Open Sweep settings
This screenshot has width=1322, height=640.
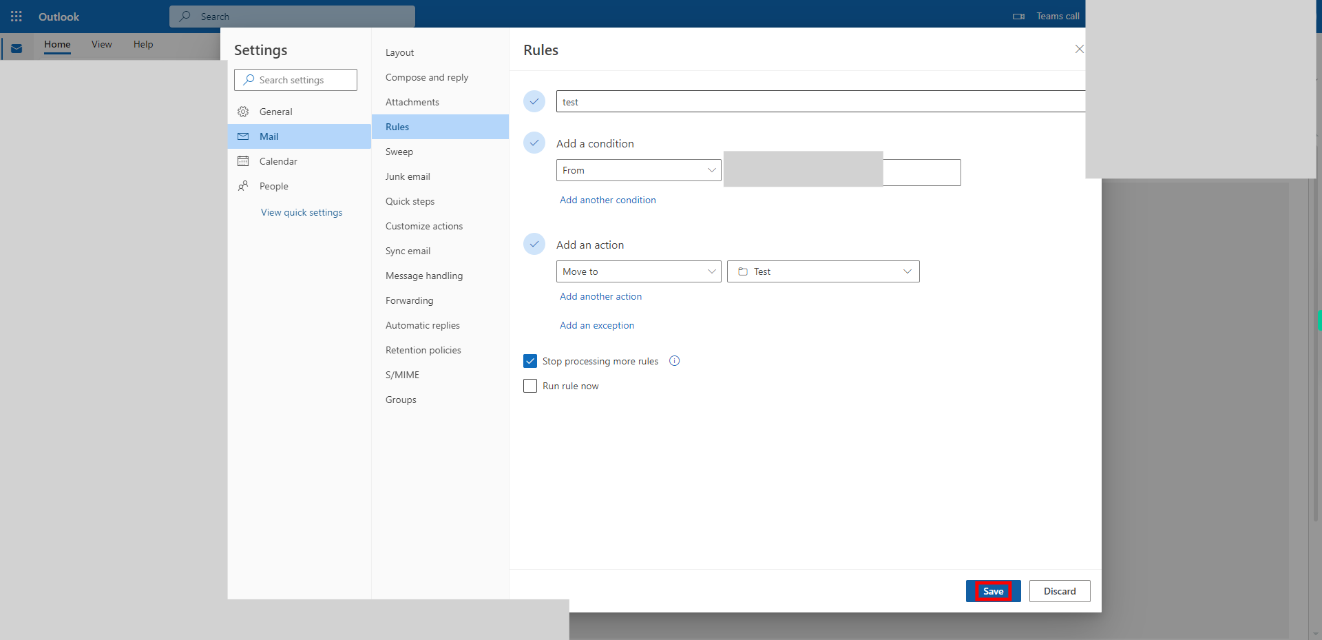[440, 152]
